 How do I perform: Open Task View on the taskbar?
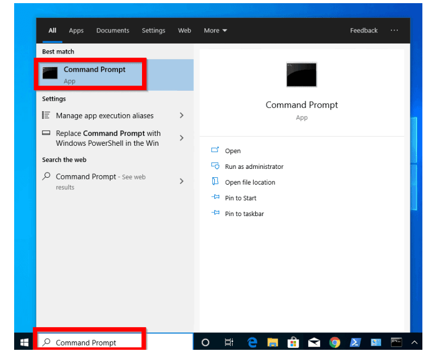pyautogui.click(x=228, y=342)
